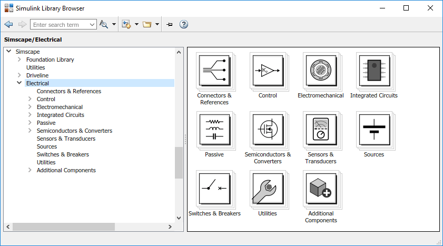Screen dimensions: 443x246
Task: Click the tree scroll up arrow
Action: [179, 52]
